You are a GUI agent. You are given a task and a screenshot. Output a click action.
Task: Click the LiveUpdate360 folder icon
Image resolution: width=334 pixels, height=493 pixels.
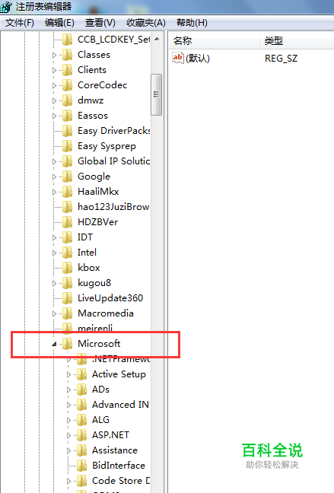pos(67,298)
